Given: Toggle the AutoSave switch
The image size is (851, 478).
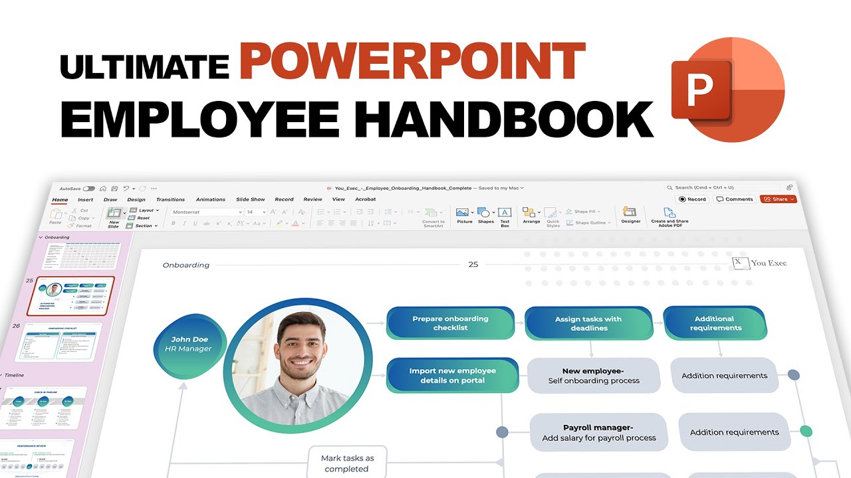Looking at the screenshot, I should [x=88, y=189].
